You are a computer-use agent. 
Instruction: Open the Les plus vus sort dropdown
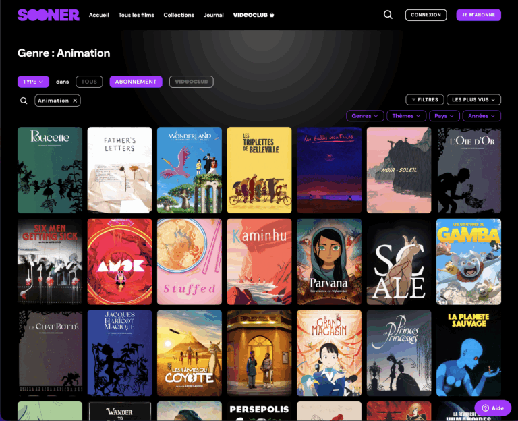tap(473, 99)
